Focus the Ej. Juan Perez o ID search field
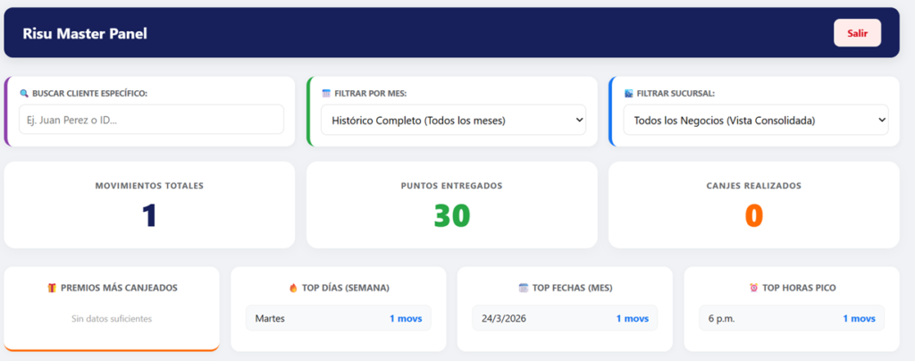915x361 pixels. [150, 120]
